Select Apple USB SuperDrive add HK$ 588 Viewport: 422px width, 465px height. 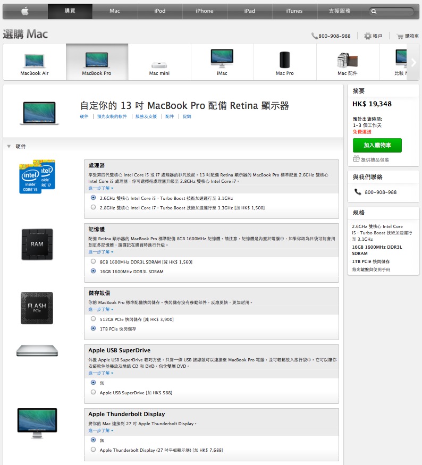93,392
